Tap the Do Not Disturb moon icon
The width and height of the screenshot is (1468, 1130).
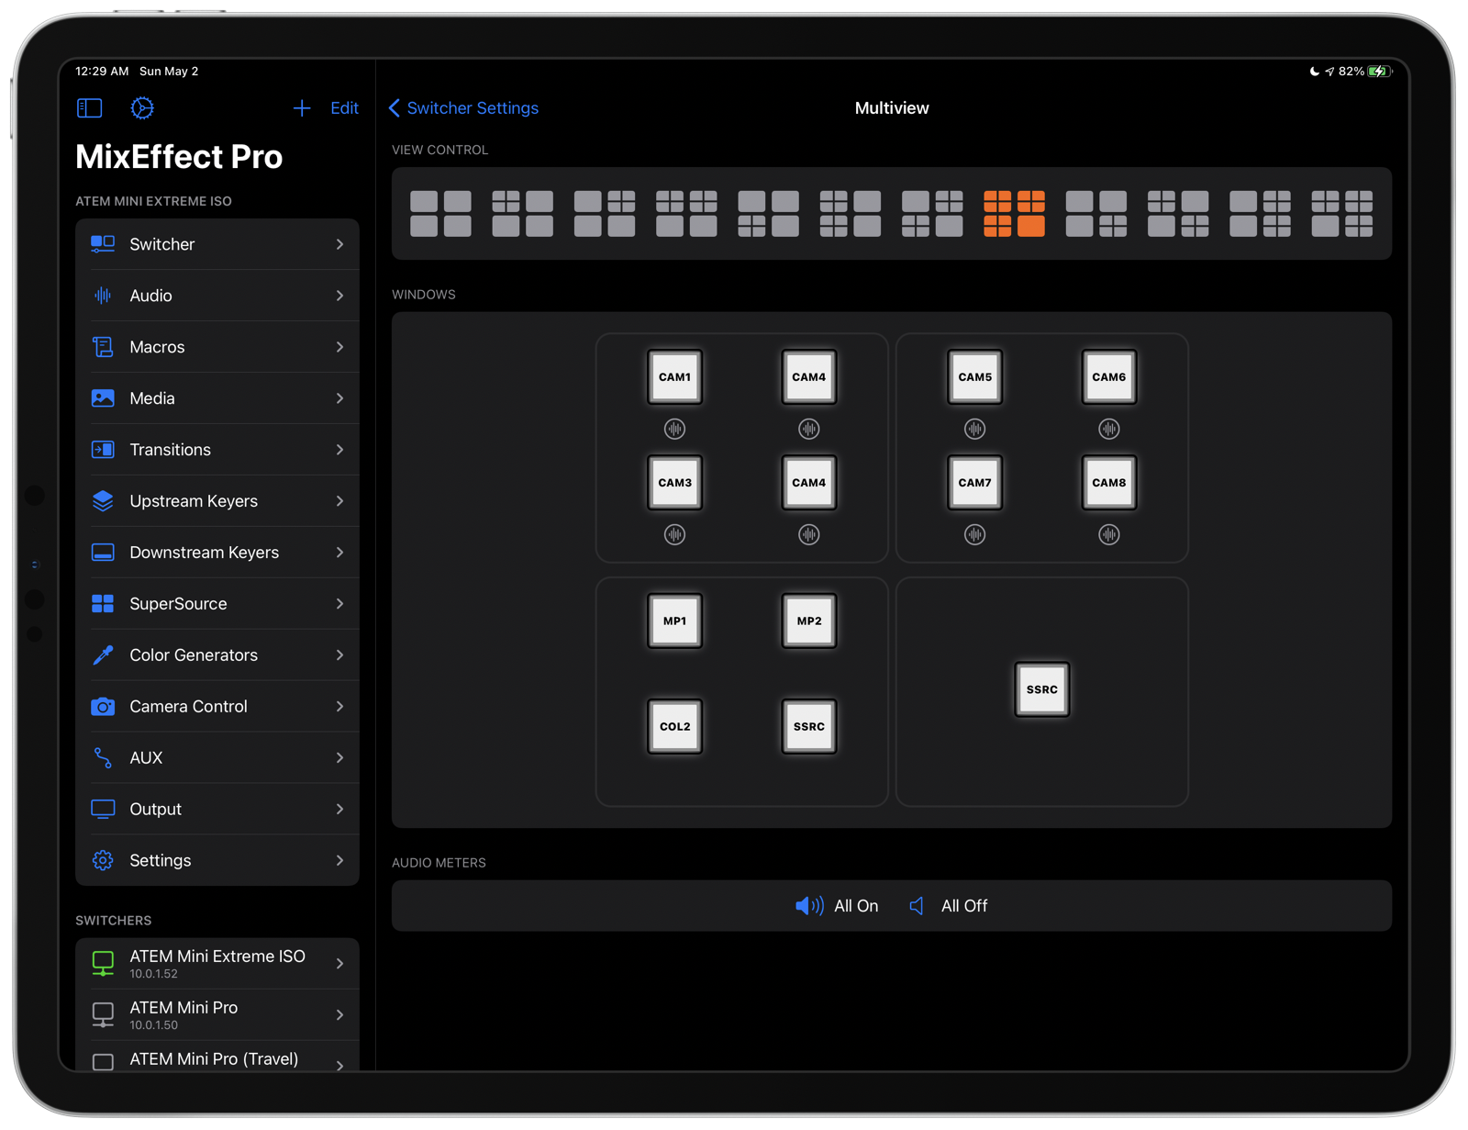pyautogui.click(x=1314, y=72)
